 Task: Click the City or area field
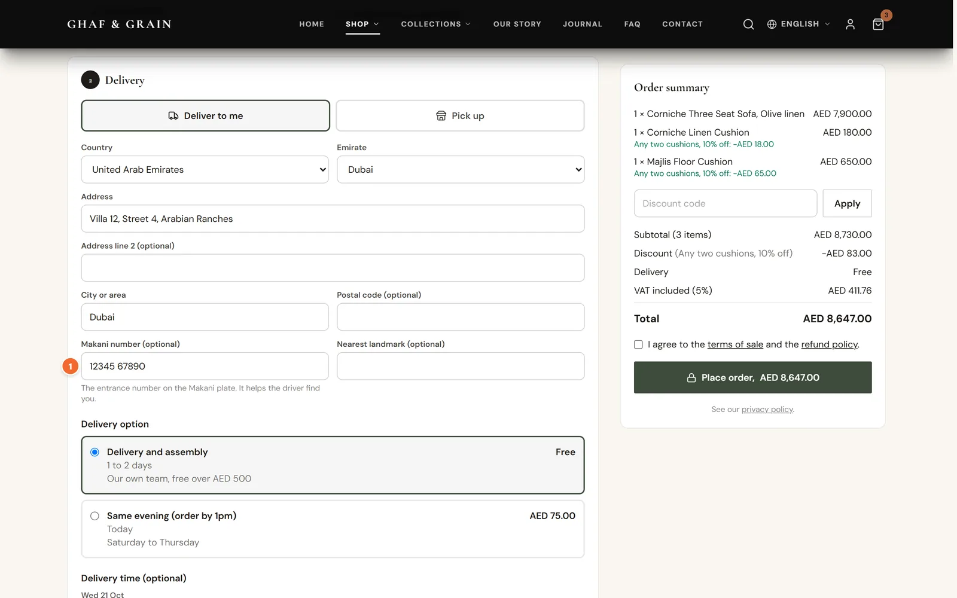coord(205,317)
